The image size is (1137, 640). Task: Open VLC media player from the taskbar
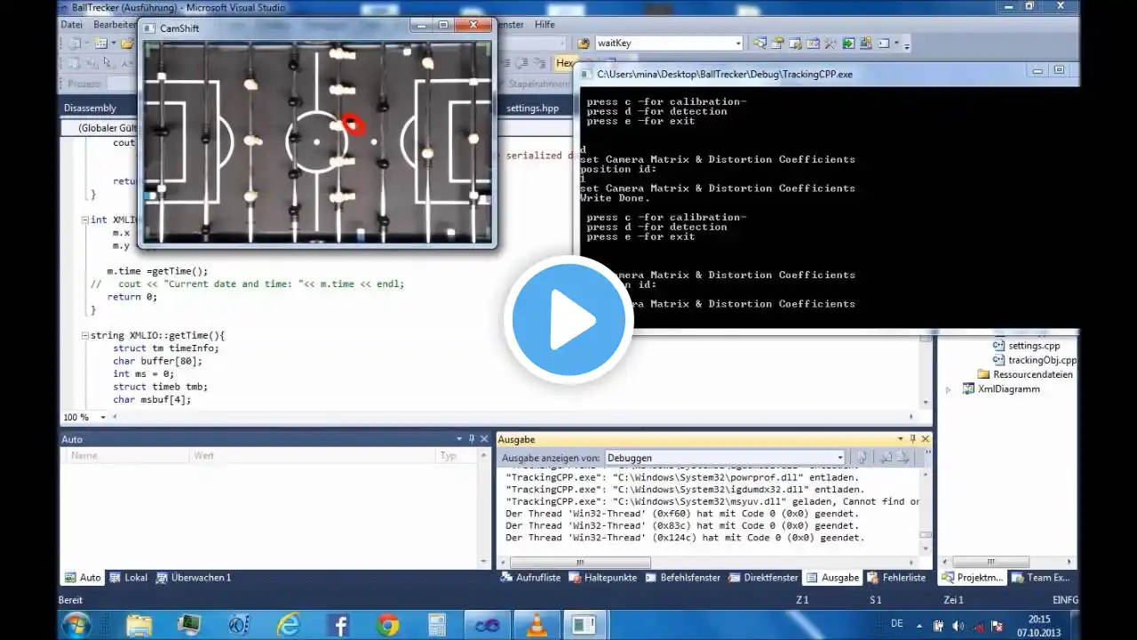[x=537, y=625]
